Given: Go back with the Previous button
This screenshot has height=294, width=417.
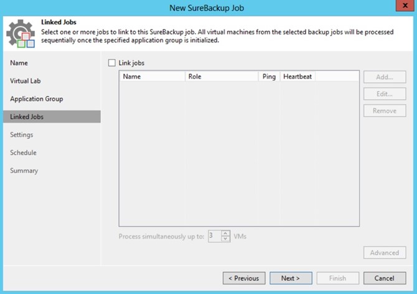Looking at the screenshot, I should tap(244, 278).
